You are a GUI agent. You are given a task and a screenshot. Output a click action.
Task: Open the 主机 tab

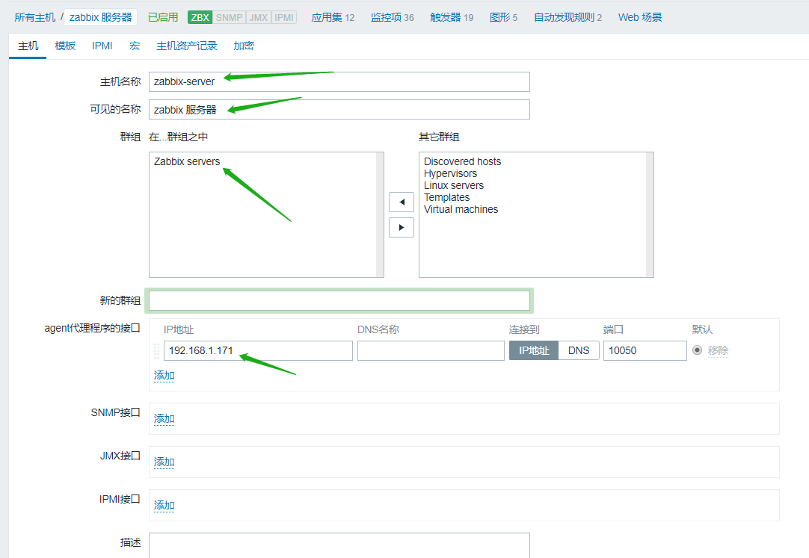(28, 46)
